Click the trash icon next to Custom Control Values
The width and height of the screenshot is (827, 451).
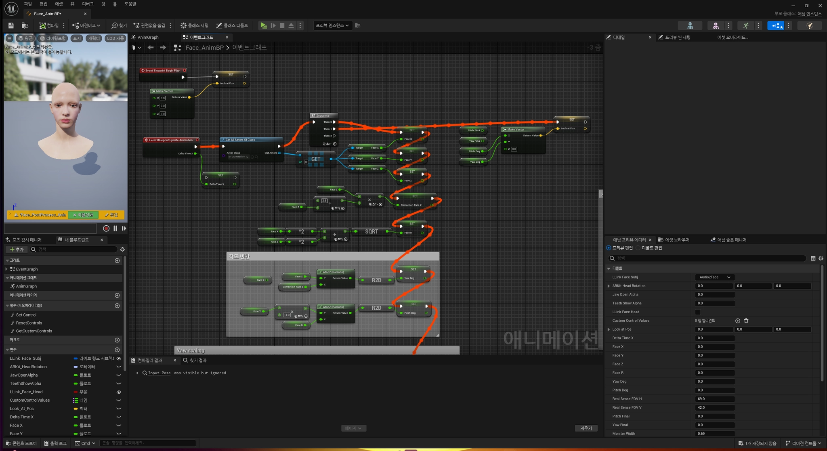tap(746, 321)
